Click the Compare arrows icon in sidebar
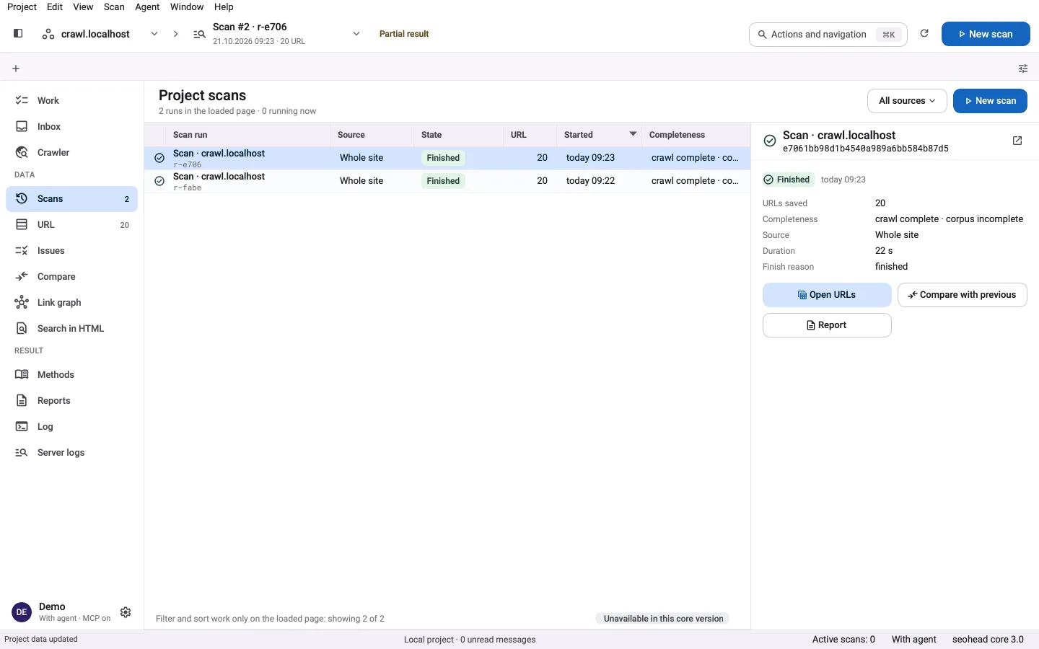Screen dimensions: 1039x649 coord(22,276)
